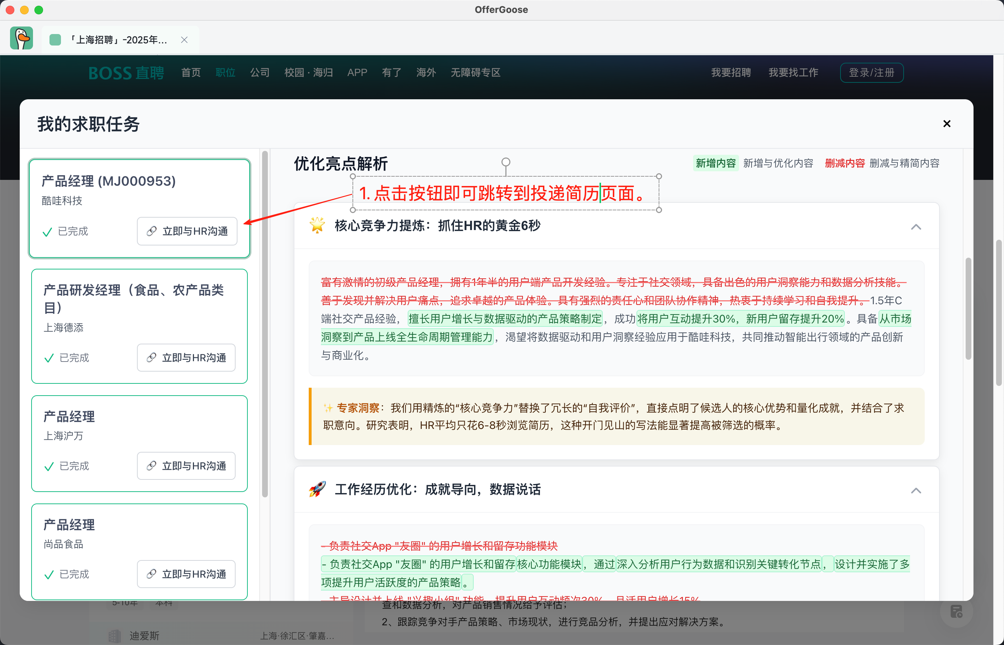Click link icon on 酷哇科技 HR button
Screen dimensions: 1004x645
151,231
